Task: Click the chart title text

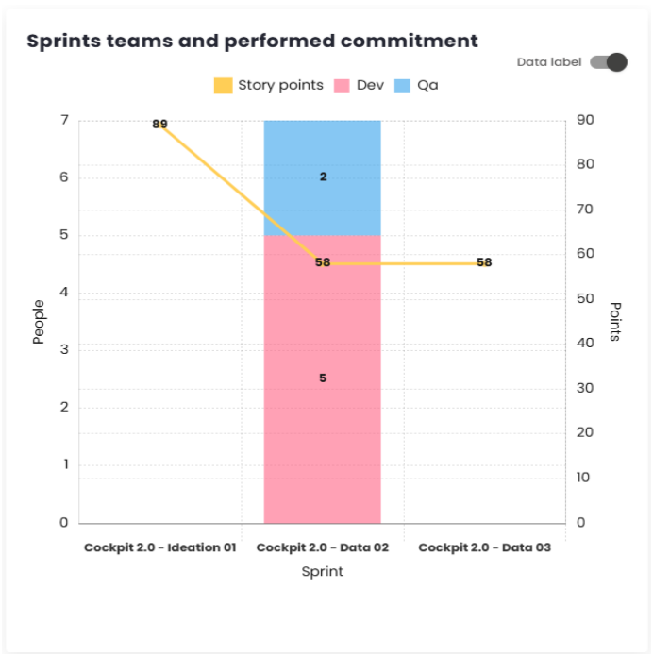Action: point(252,42)
